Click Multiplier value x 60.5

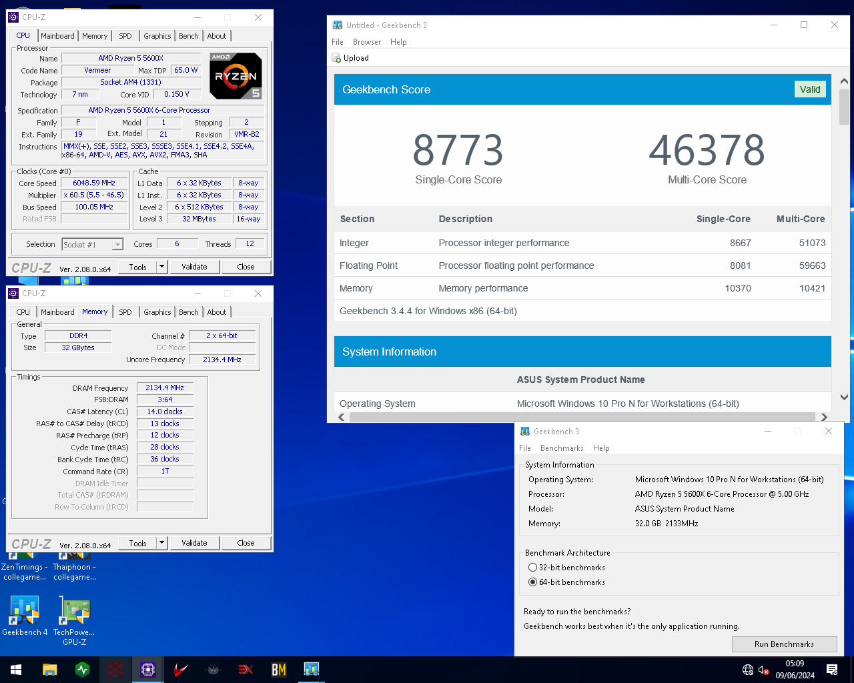(94, 195)
